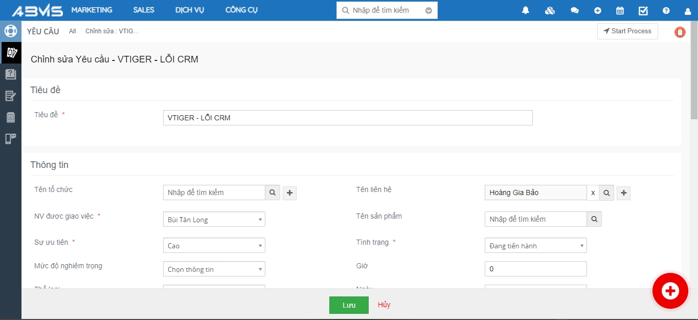
Task: Click the quick create plus icon in header
Action: (597, 10)
